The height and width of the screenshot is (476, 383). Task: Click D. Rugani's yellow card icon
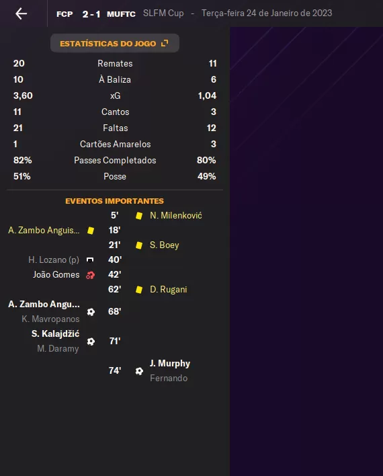coord(139,290)
